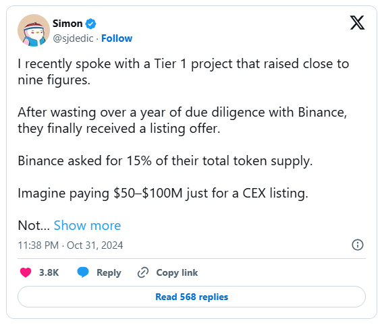The width and height of the screenshot is (384, 325).
Task: Like the tweet with heart icon
Action: [26, 272]
